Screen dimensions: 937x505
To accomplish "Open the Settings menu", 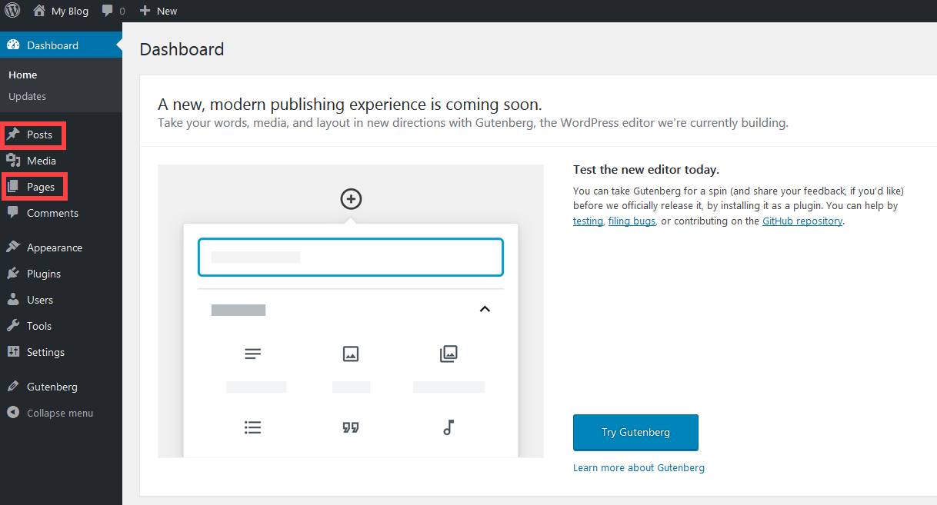I will pos(45,352).
